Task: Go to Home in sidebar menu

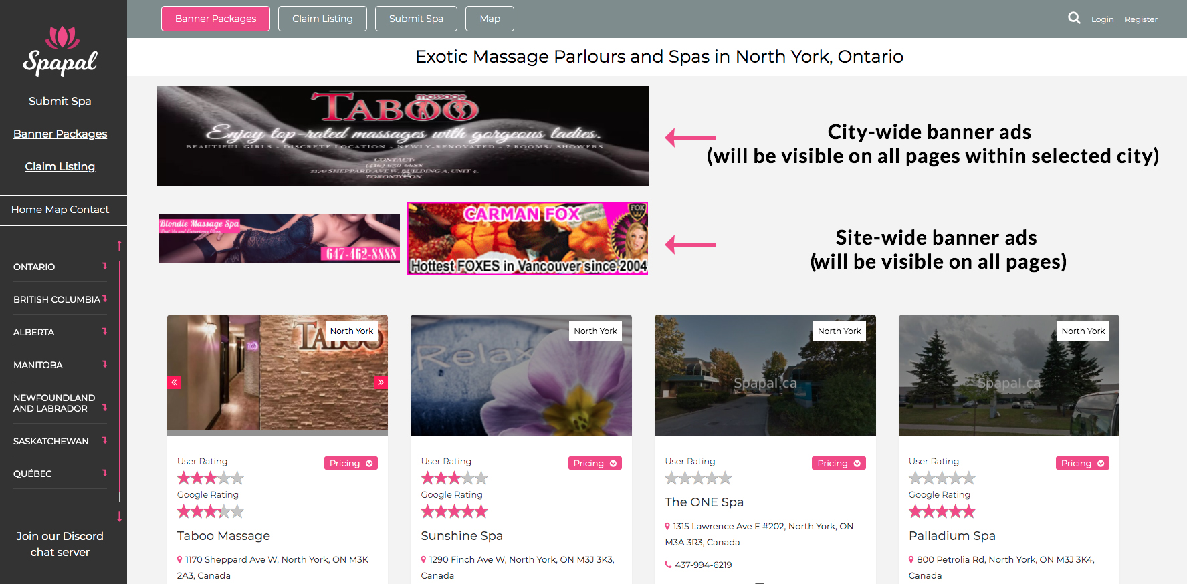Action: point(26,210)
